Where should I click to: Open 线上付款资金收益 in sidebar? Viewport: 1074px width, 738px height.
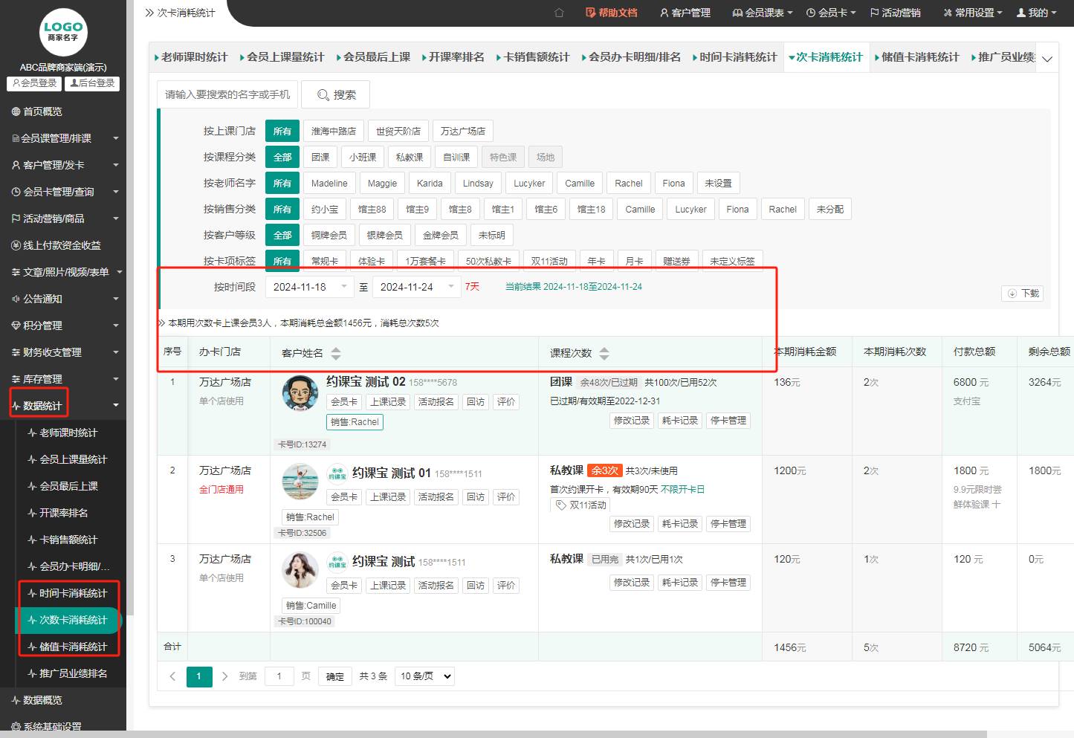[56, 245]
